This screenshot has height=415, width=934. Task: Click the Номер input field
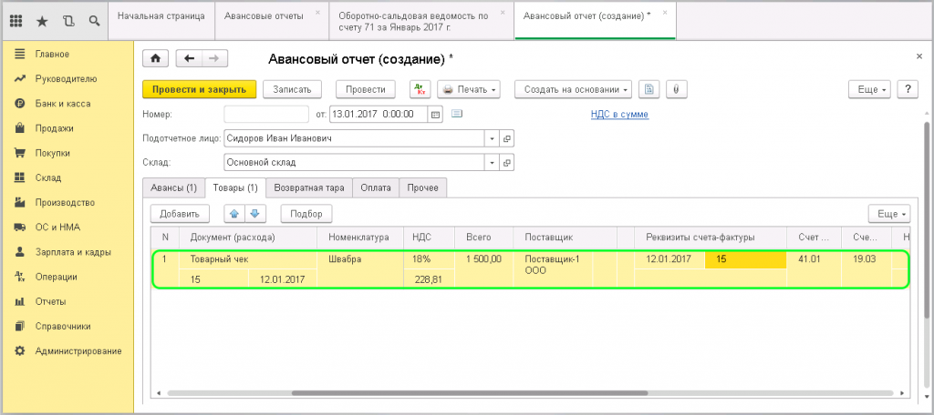pyautogui.click(x=265, y=115)
